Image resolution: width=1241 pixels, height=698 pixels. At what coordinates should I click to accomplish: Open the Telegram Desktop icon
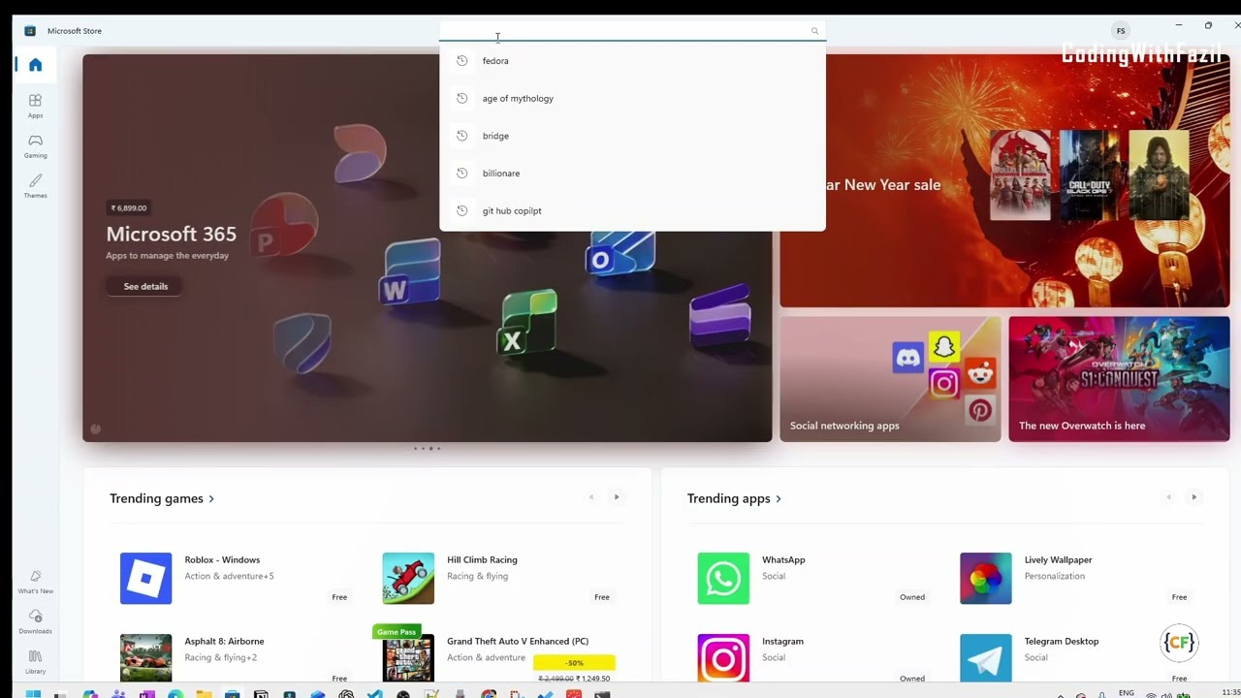tap(986, 657)
